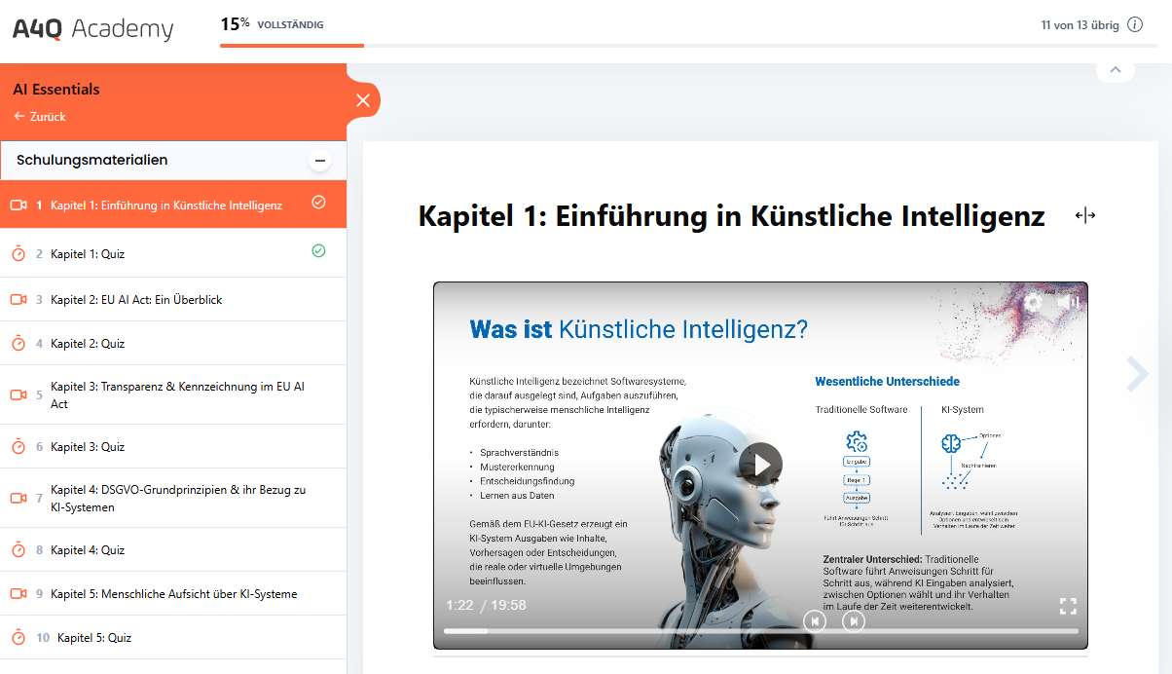Image resolution: width=1172 pixels, height=674 pixels.
Task: Open Kapitel 5: Menschliche Aufsicht über KI-Systeme
Action: (173, 594)
